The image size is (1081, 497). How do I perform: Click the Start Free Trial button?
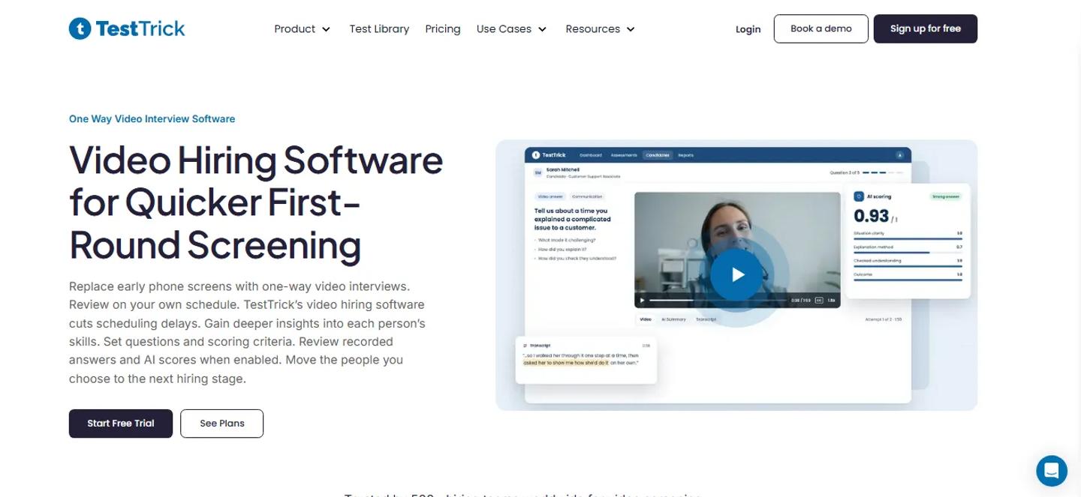point(121,424)
